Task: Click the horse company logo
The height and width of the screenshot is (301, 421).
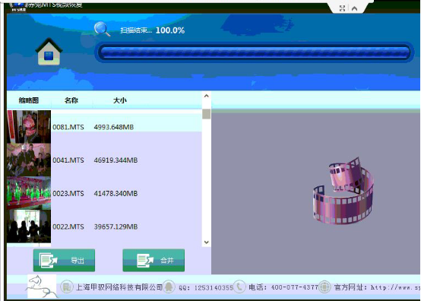Action: 42,287
